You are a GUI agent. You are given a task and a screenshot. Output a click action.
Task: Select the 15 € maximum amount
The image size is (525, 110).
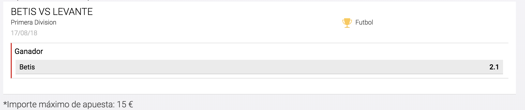coord(125,104)
